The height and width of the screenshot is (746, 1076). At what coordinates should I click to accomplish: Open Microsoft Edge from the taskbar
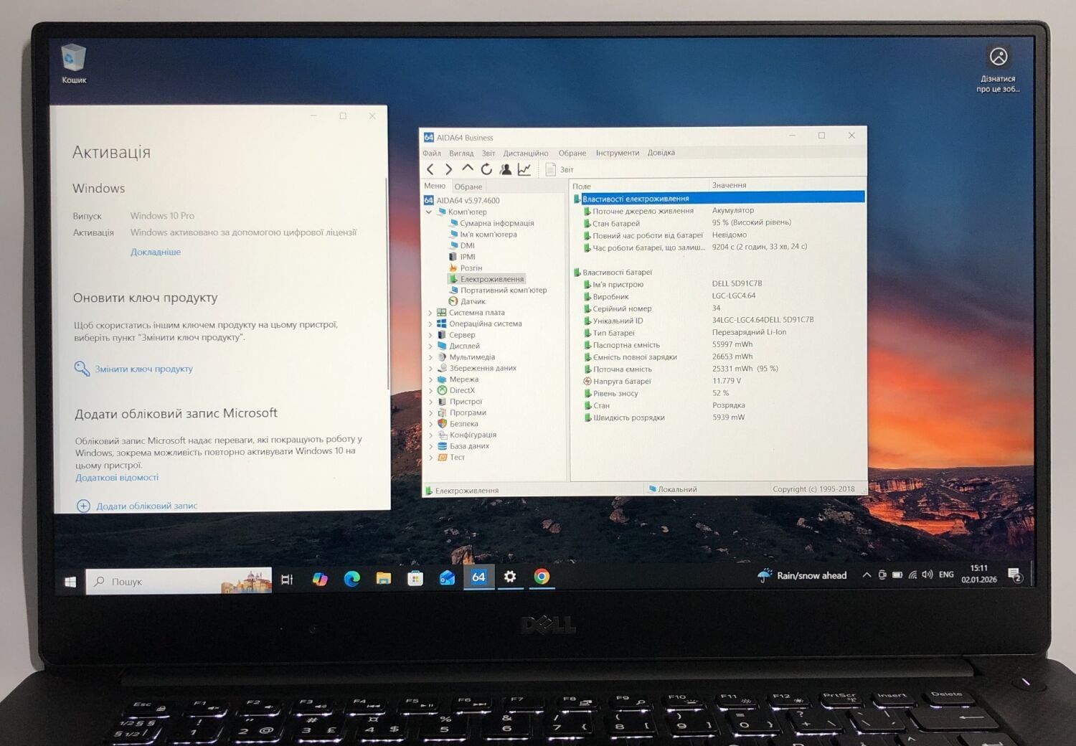tap(351, 578)
